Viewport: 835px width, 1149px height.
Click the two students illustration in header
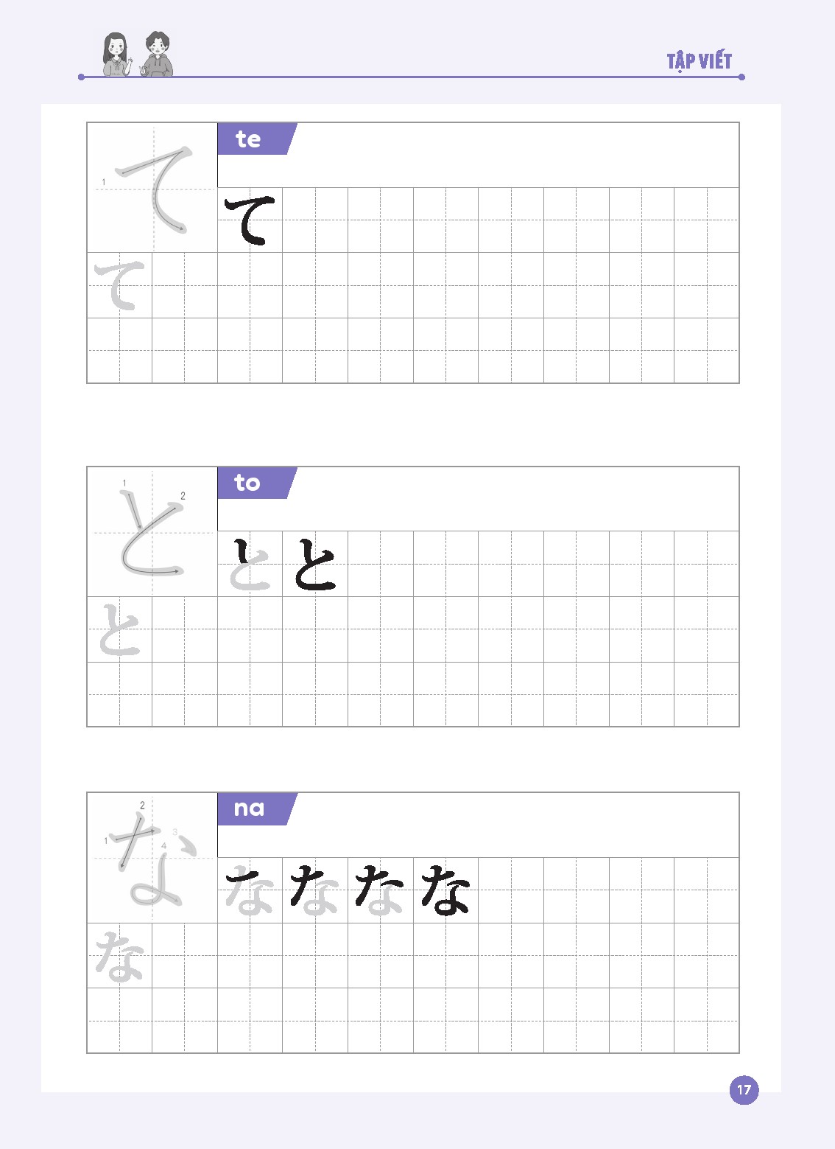(x=138, y=54)
